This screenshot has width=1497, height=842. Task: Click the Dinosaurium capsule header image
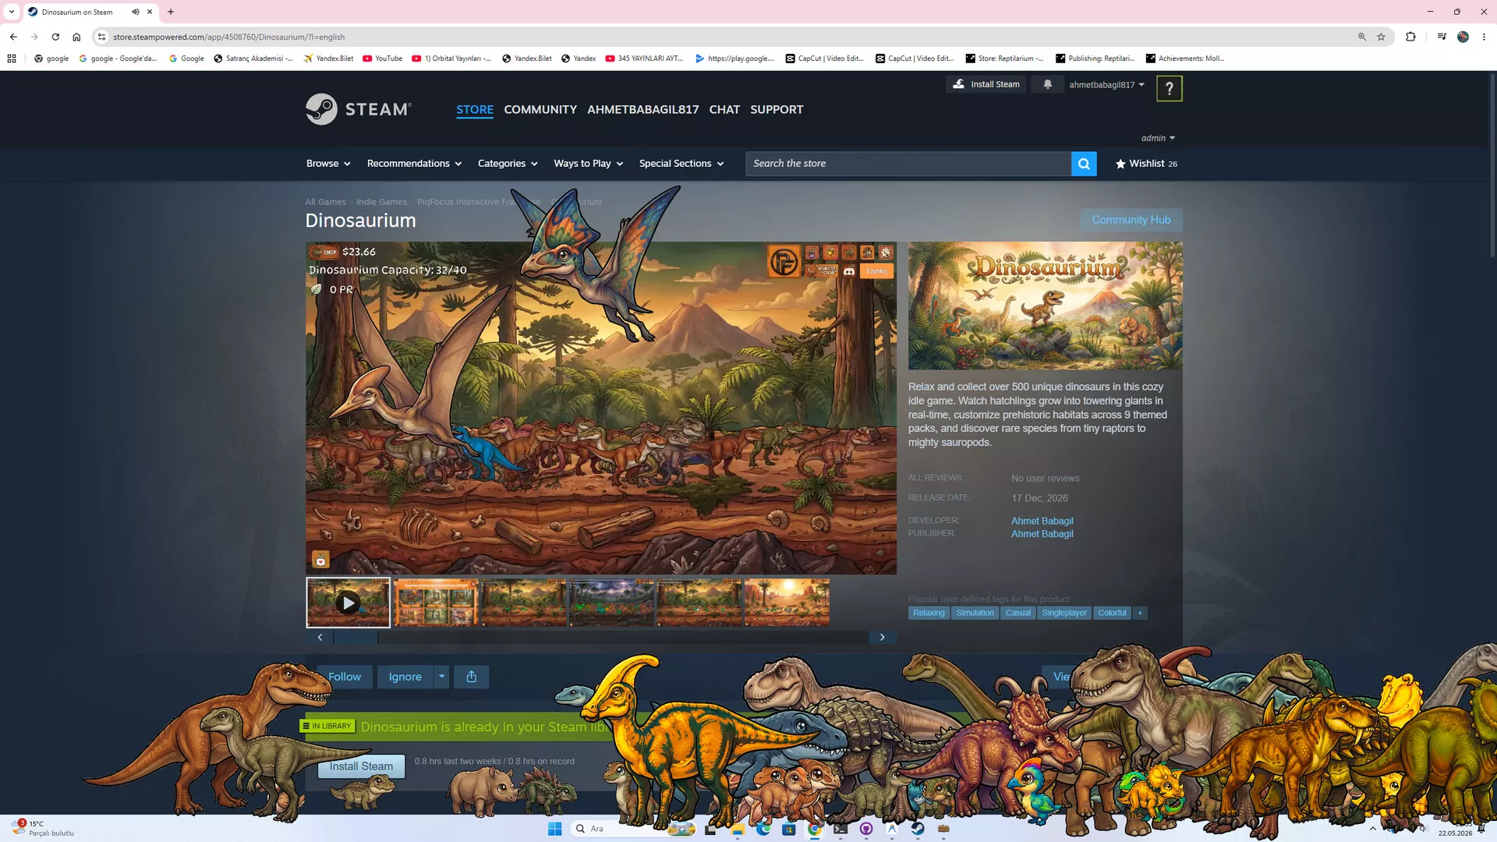[x=1045, y=306]
